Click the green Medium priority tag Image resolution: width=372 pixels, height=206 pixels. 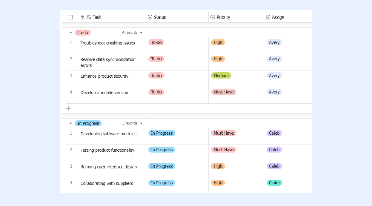(x=221, y=76)
